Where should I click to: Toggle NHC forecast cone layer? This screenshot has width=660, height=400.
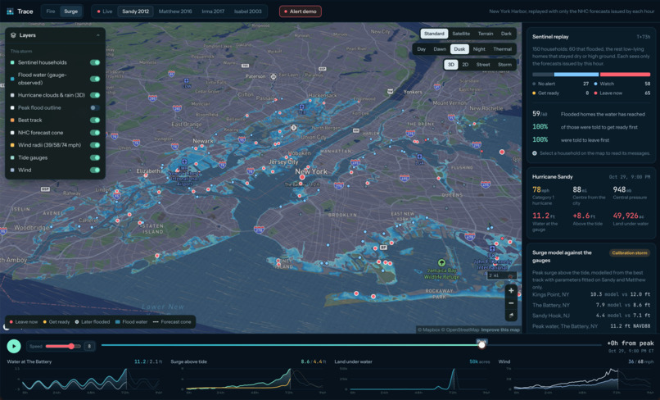point(95,132)
